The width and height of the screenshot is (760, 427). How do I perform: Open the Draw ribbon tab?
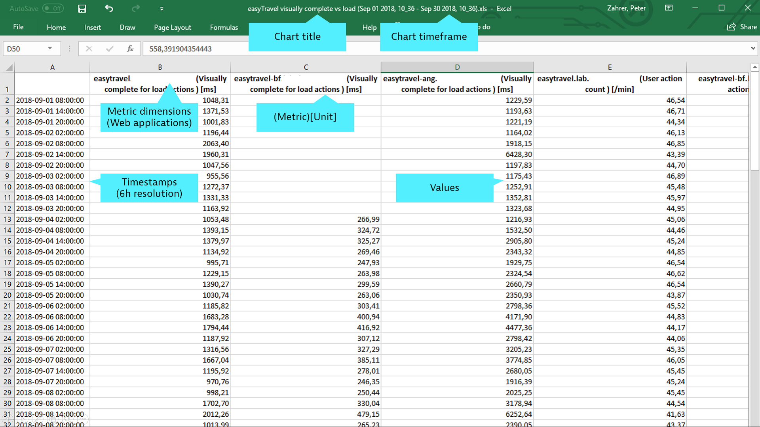(127, 27)
